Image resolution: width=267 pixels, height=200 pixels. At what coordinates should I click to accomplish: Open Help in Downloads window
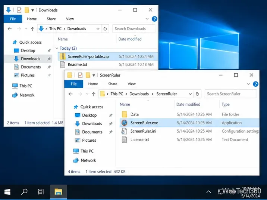[x=154, y=19]
